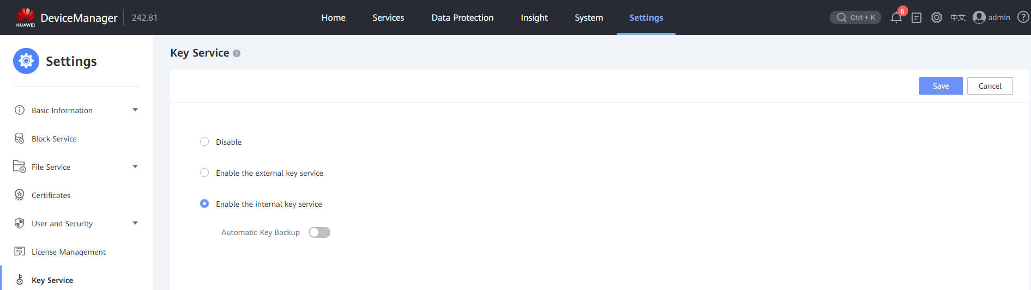Toggle the Automatic Key Backup switch
Screen dimensions: 1031x290
pyautogui.click(x=319, y=232)
